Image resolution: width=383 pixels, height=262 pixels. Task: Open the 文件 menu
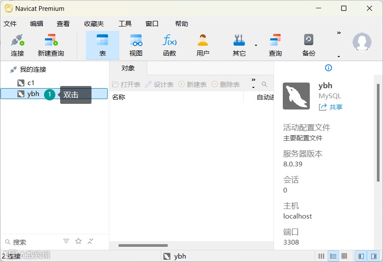(10, 23)
